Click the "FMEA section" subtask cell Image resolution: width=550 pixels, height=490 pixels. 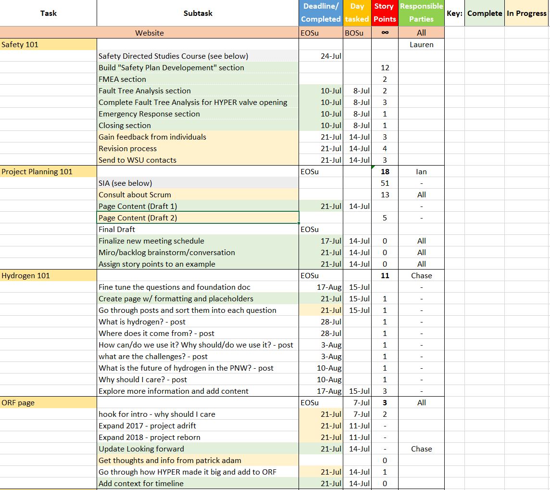[x=198, y=79]
